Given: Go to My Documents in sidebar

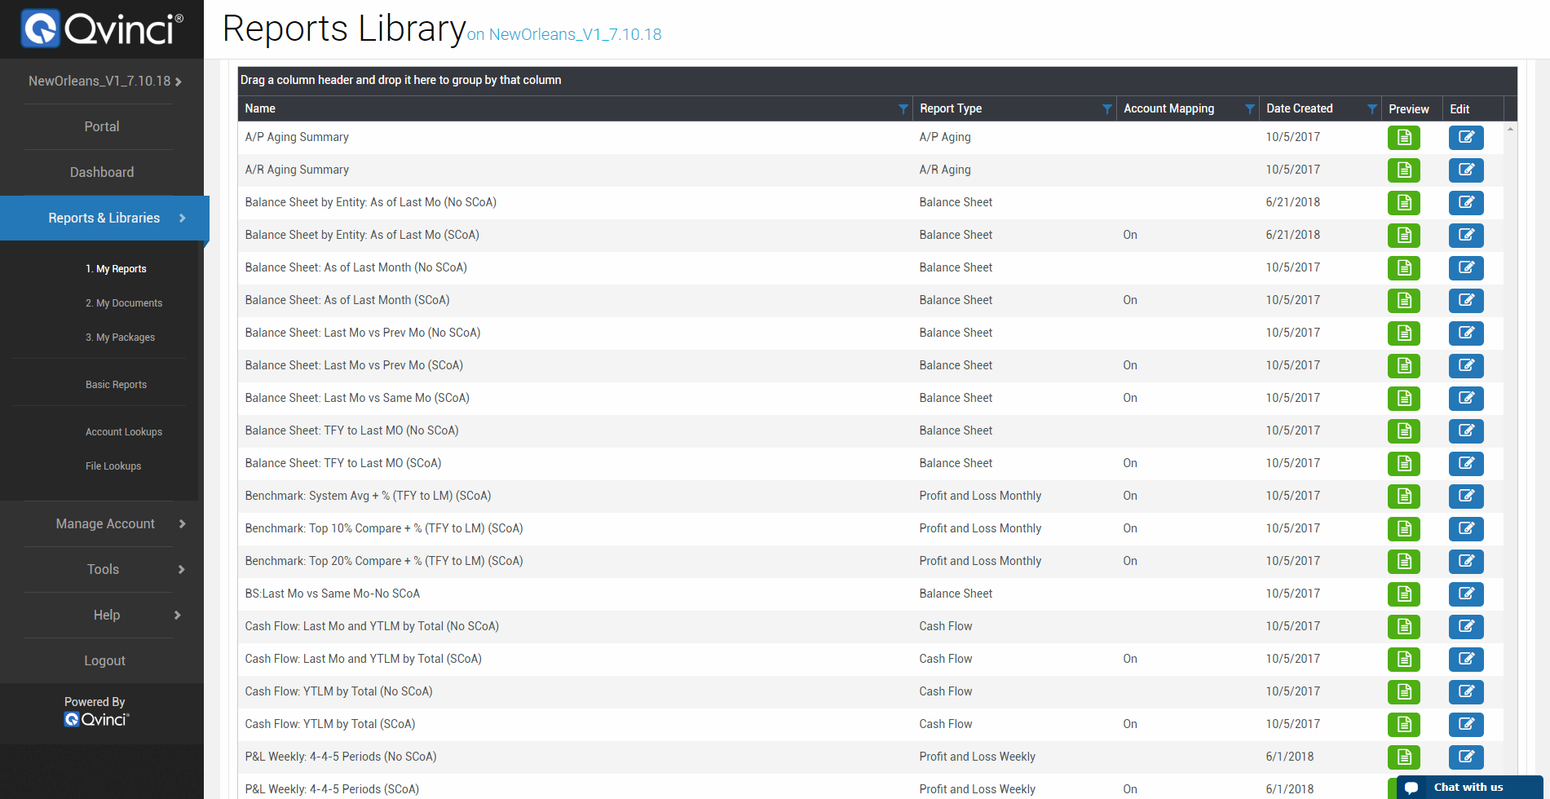Looking at the screenshot, I should coord(124,303).
